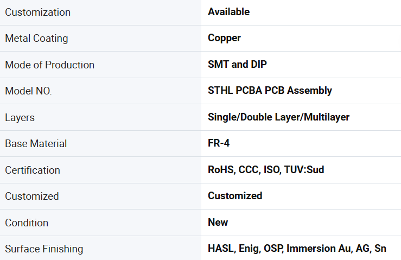Click the Customized row label
This screenshot has height=260, width=401.
(x=32, y=196)
